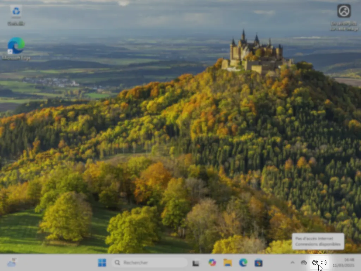This screenshot has height=271, width=361.
Task: Click the speaker volume icon
Action: [x=324, y=263]
